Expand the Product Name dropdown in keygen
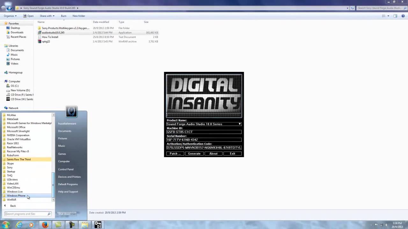This screenshot has height=229, width=408. pos(240,124)
